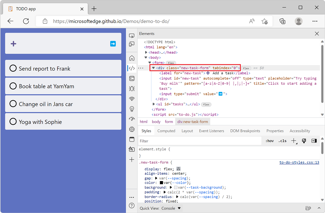Toggle device emulation mode
Screen dimensions: 325x213
coord(132,44)
